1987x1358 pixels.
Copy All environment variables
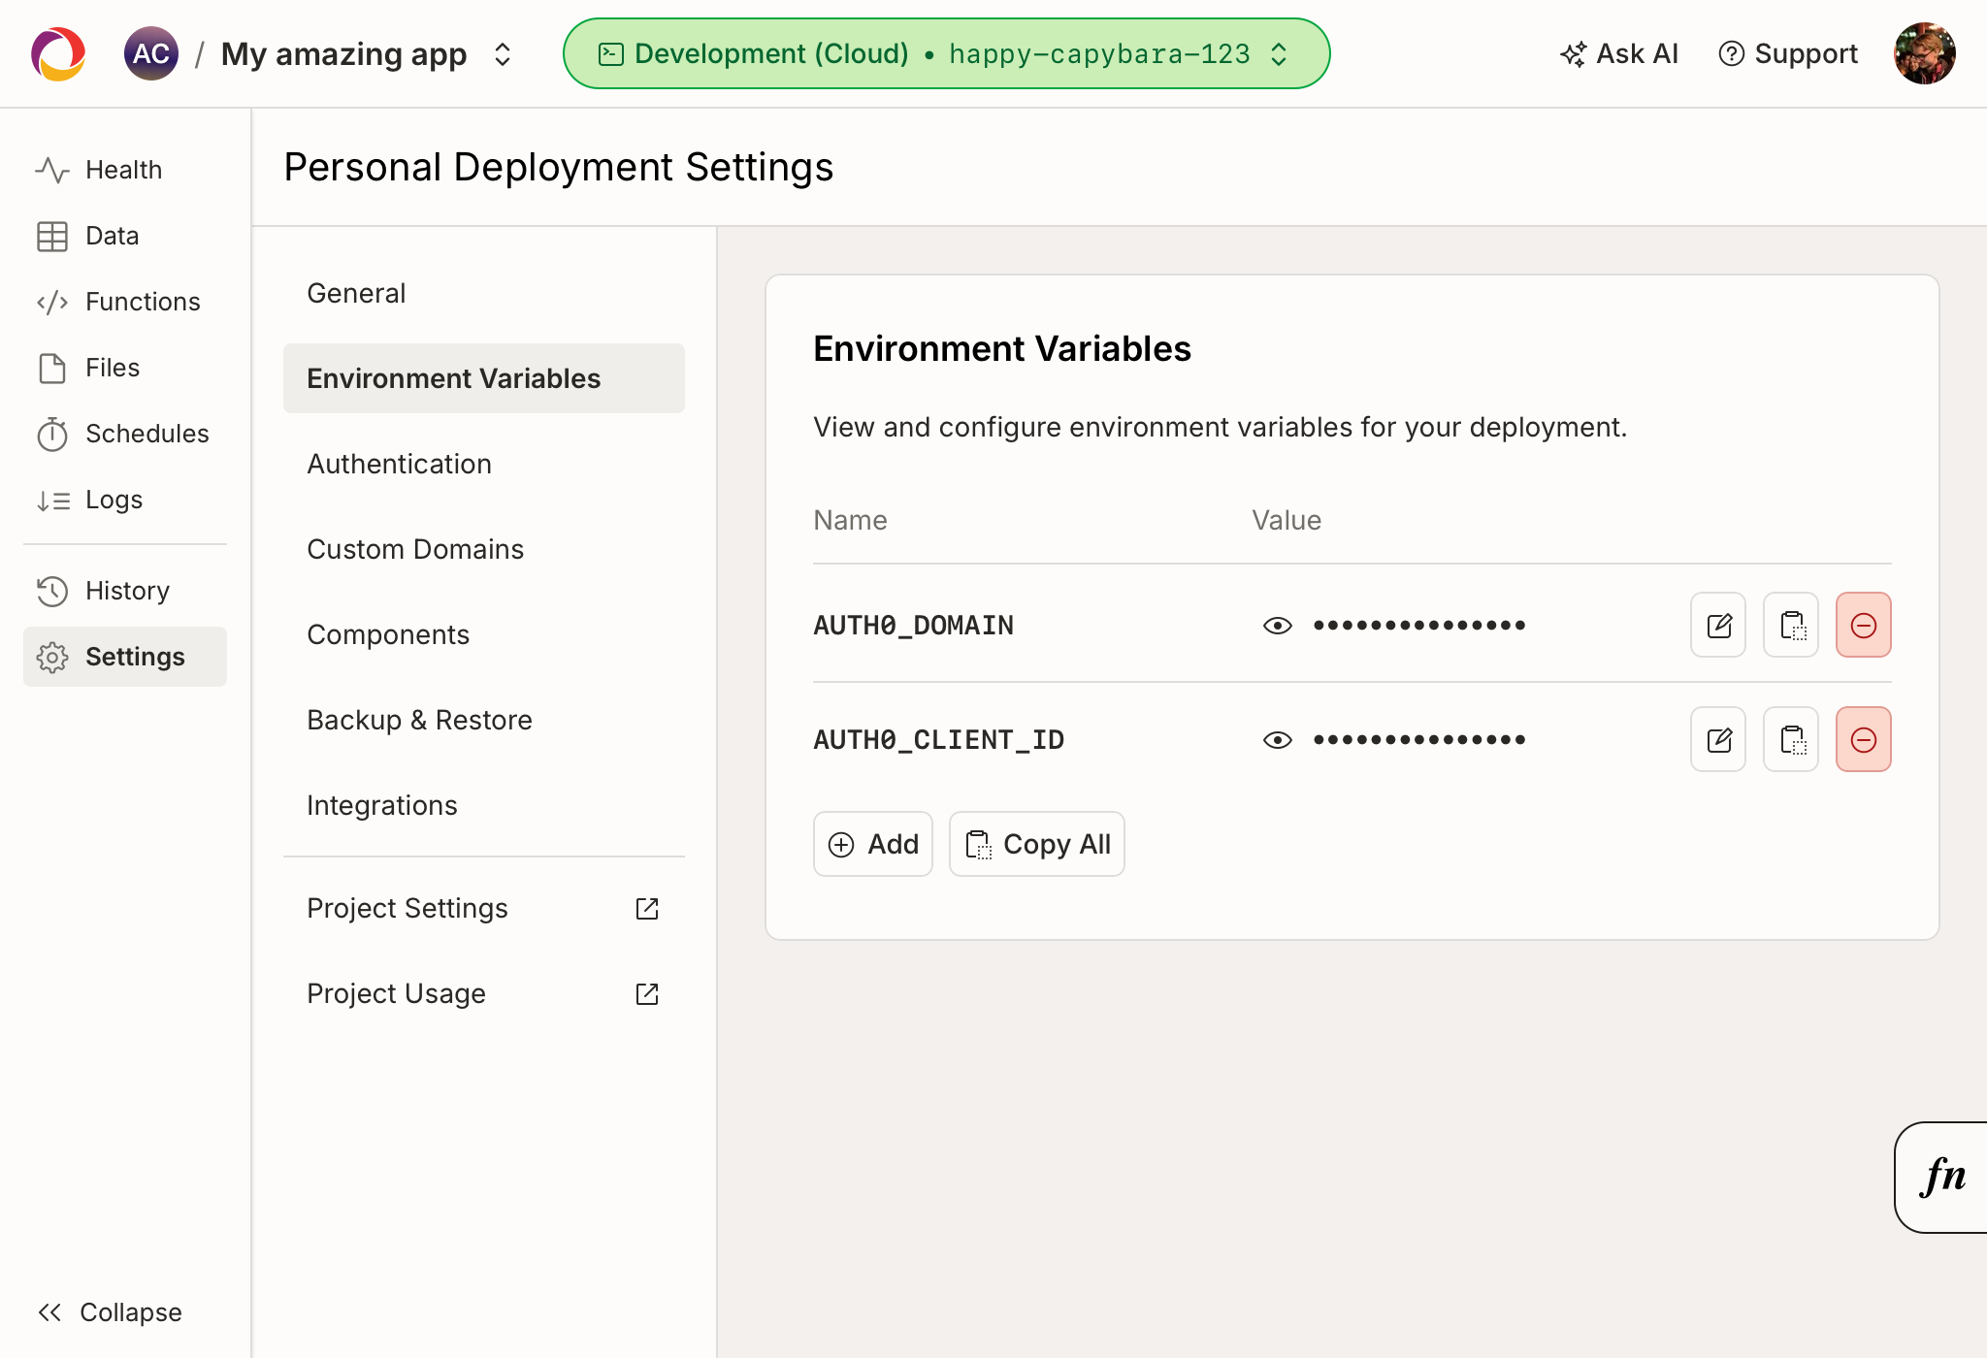(1037, 844)
